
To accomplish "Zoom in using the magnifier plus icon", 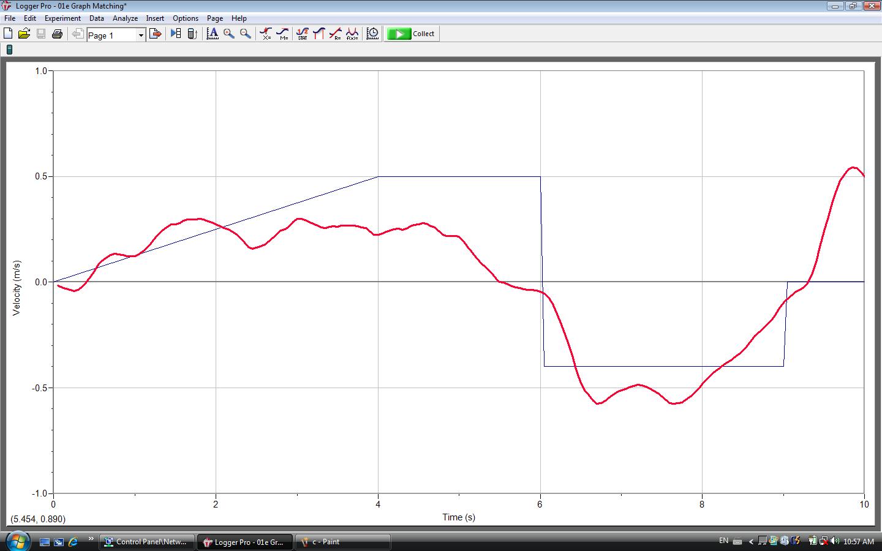I will click(x=228, y=34).
